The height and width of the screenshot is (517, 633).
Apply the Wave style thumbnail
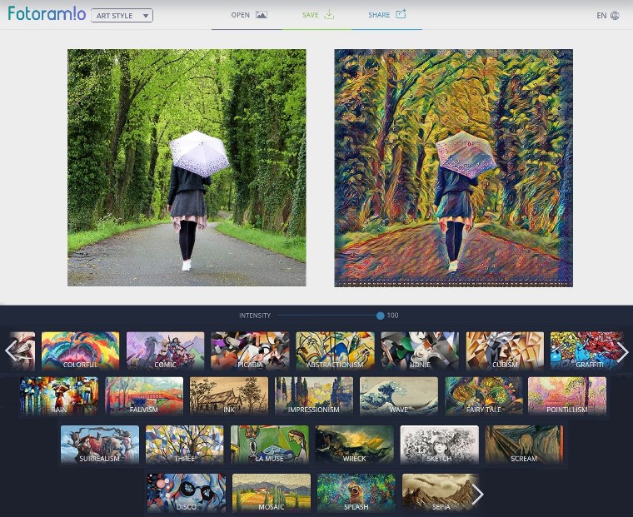point(398,395)
